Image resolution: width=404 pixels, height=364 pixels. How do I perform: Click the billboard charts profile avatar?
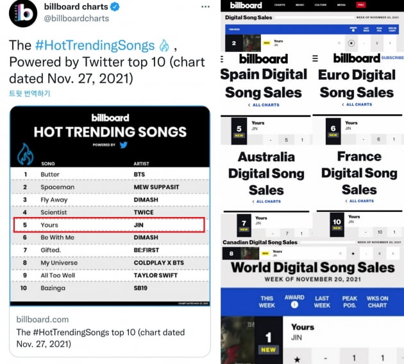pyautogui.click(x=23, y=13)
